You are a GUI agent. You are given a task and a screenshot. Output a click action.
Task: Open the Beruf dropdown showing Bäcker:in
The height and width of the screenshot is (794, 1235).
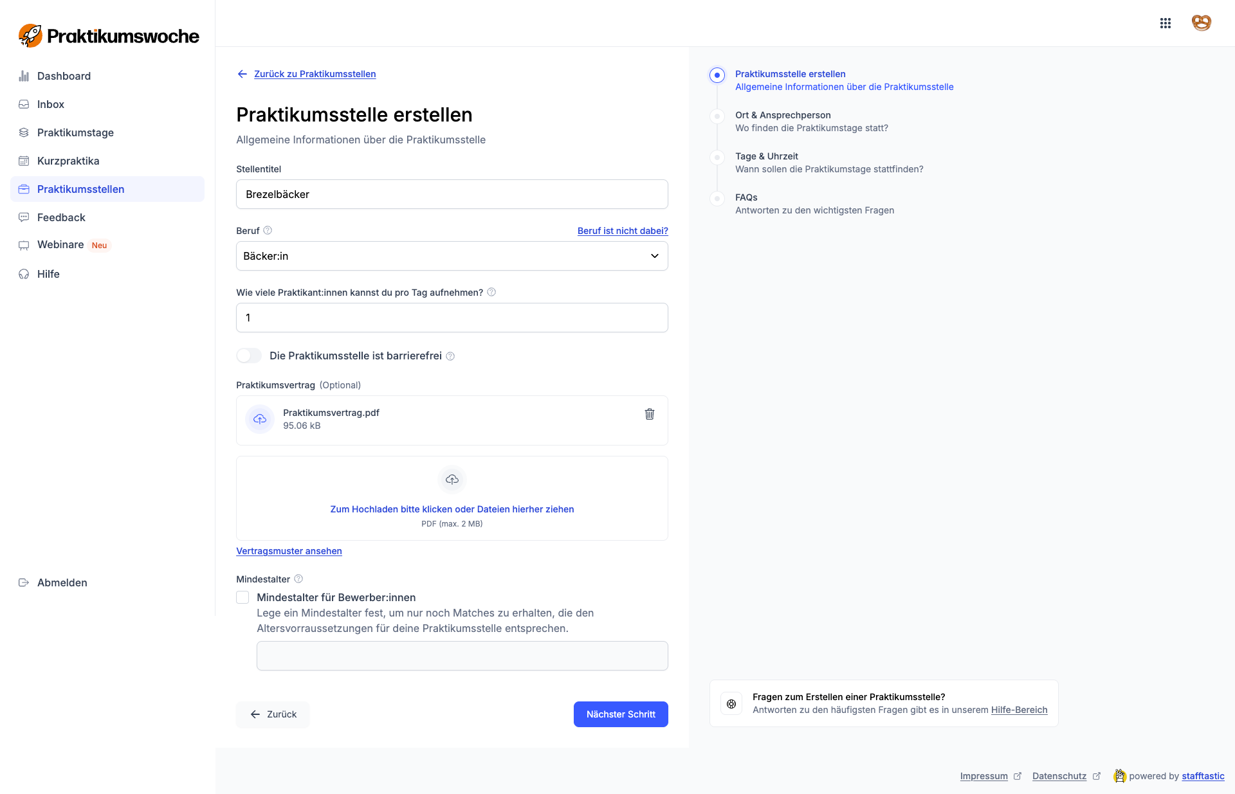pyautogui.click(x=452, y=256)
